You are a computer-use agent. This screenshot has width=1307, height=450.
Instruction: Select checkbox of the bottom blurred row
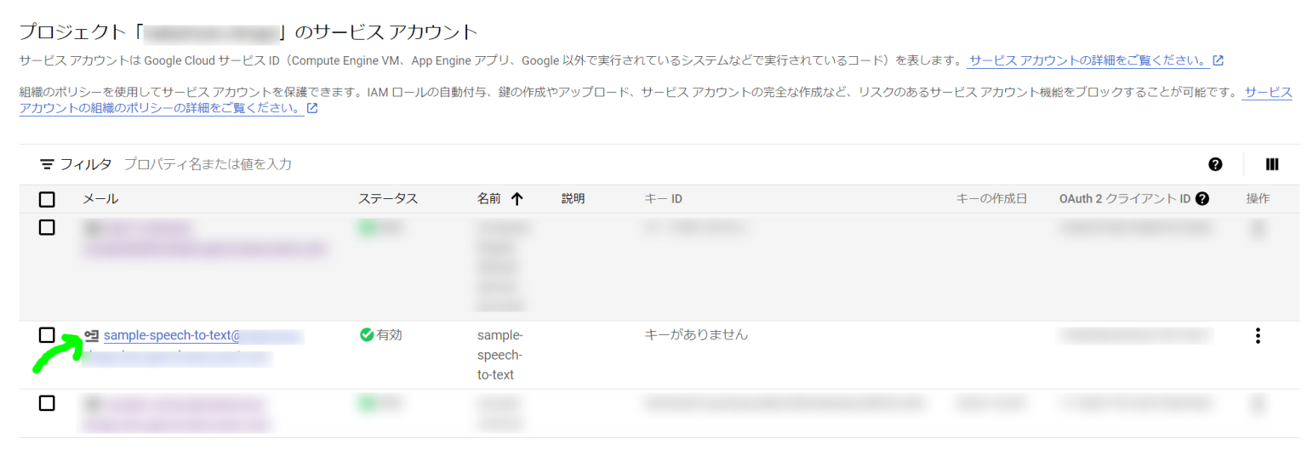[x=47, y=403]
